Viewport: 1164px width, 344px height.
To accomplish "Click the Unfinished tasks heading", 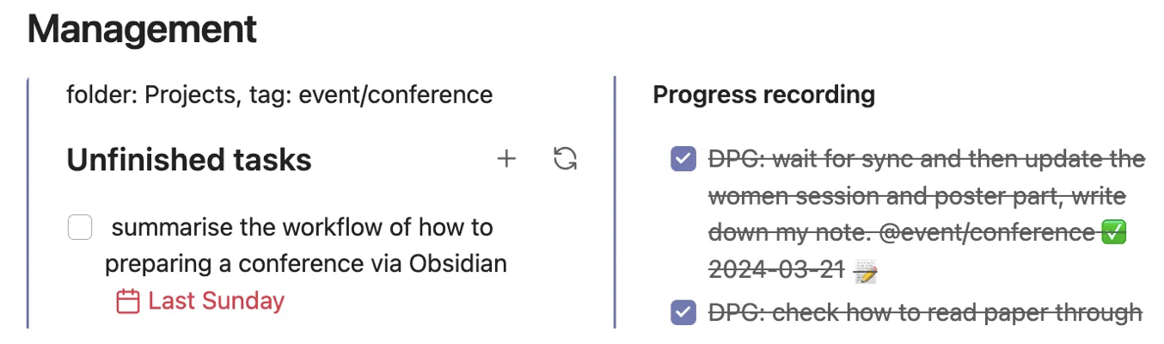I will [189, 160].
